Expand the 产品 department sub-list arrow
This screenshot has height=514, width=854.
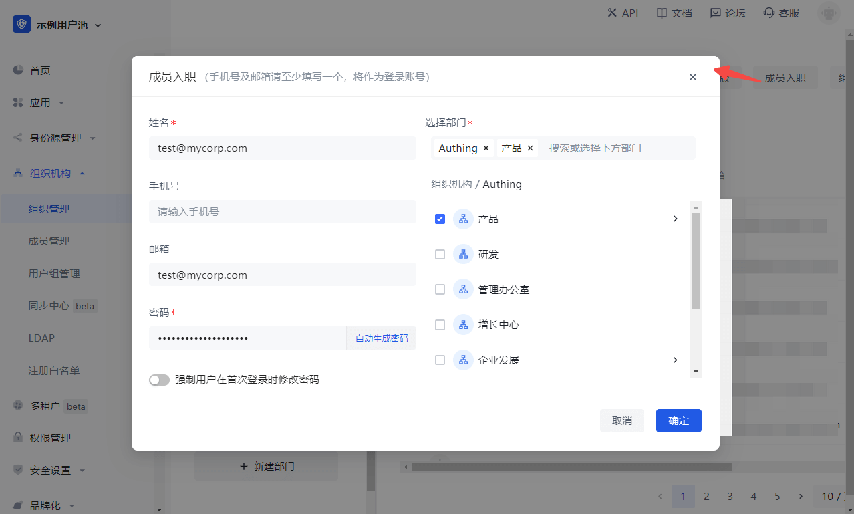point(675,219)
